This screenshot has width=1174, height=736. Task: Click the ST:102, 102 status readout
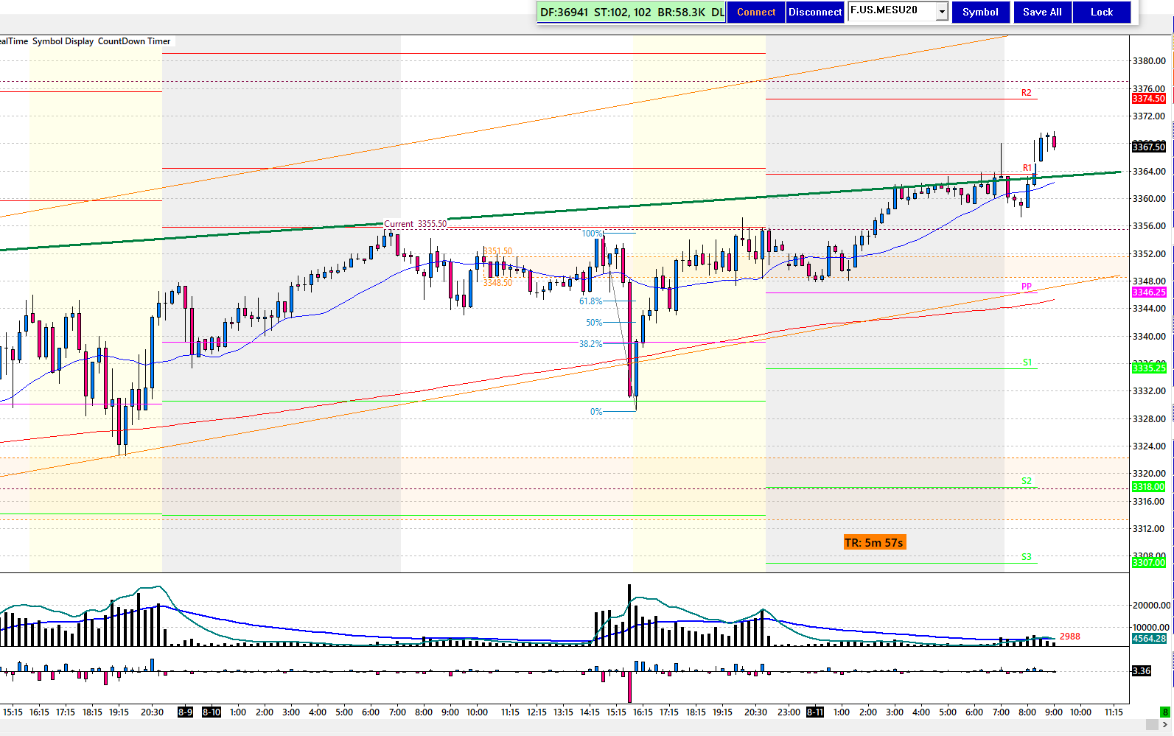(623, 12)
